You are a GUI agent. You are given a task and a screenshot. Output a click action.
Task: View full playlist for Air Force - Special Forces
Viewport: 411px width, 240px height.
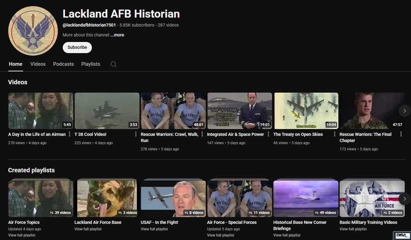click(221, 235)
